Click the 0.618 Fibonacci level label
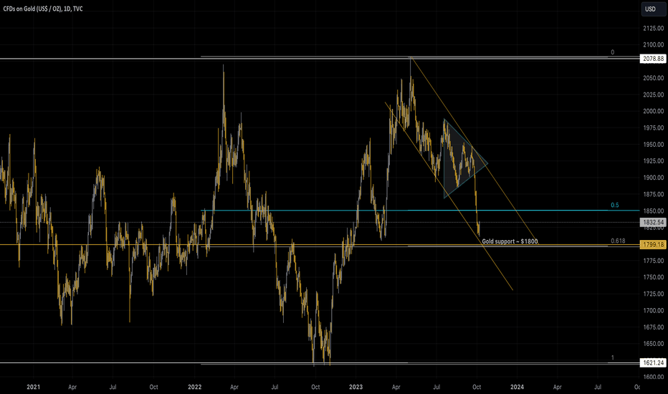This screenshot has width=668, height=394. [618, 241]
